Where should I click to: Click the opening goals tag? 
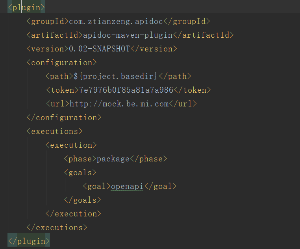80,172
